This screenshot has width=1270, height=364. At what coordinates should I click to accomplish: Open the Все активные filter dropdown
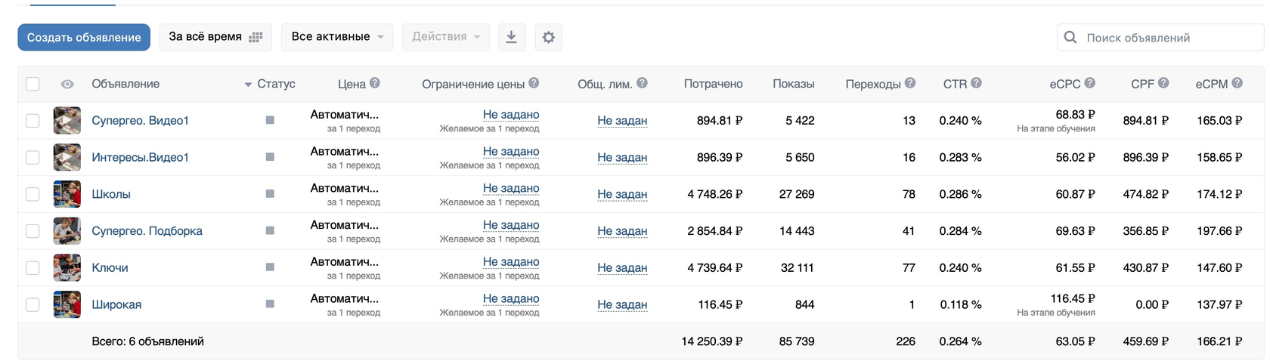point(337,37)
